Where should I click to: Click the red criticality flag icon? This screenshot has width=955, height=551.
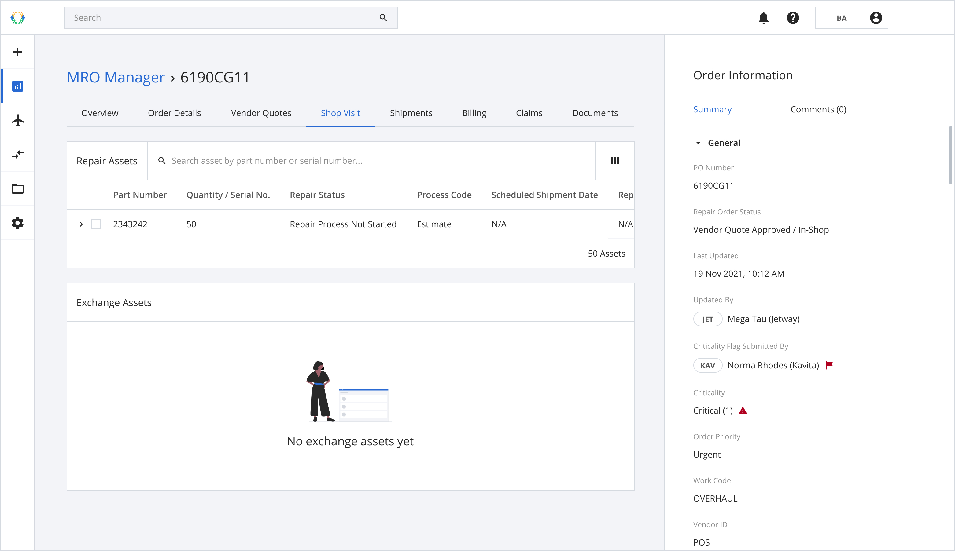829,365
